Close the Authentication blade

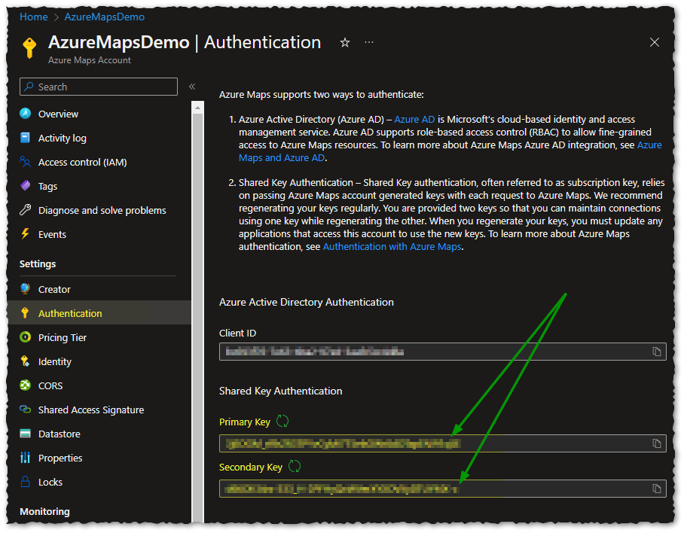click(x=655, y=42)
